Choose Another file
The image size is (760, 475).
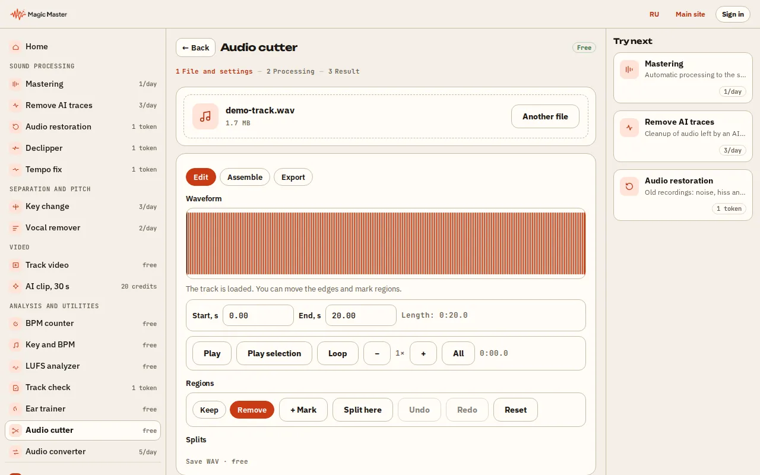click(545, 116)
